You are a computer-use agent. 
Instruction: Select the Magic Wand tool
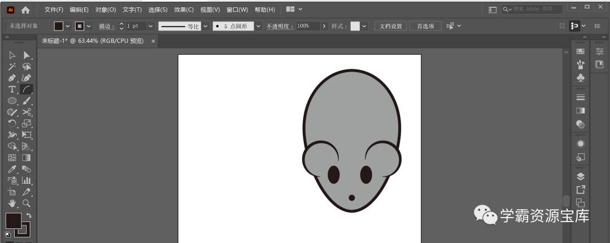click(x=12, y=67)
